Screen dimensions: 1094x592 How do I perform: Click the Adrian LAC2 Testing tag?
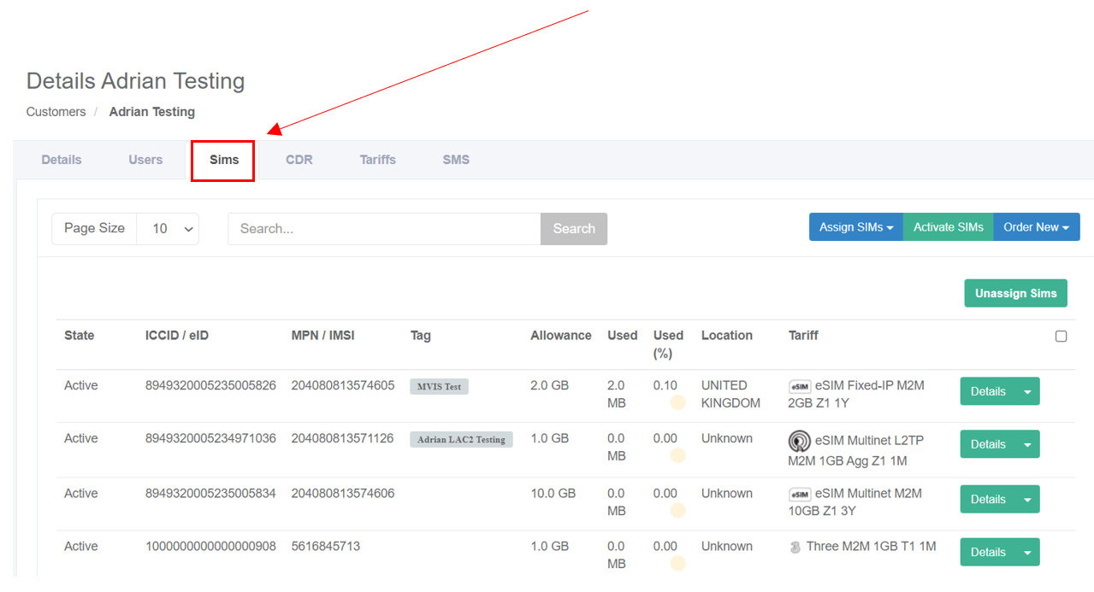(x=461, y=440)
